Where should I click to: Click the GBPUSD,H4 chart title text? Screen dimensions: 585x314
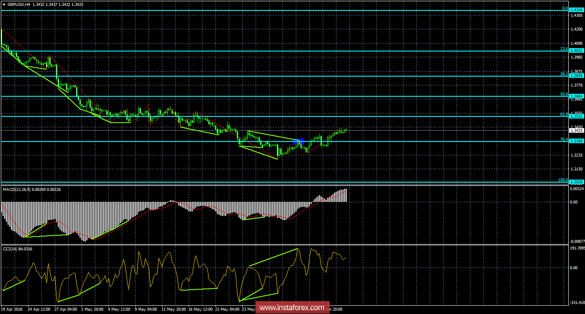click(19, 4)
